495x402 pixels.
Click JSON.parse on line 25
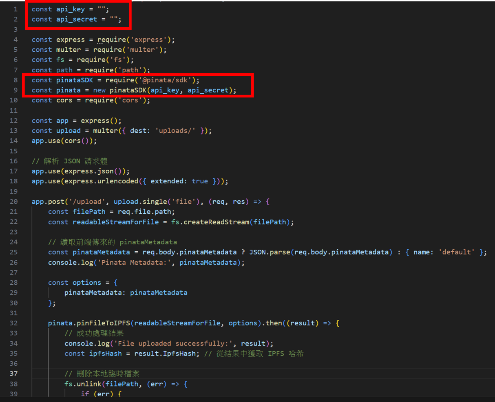[270, 252]
